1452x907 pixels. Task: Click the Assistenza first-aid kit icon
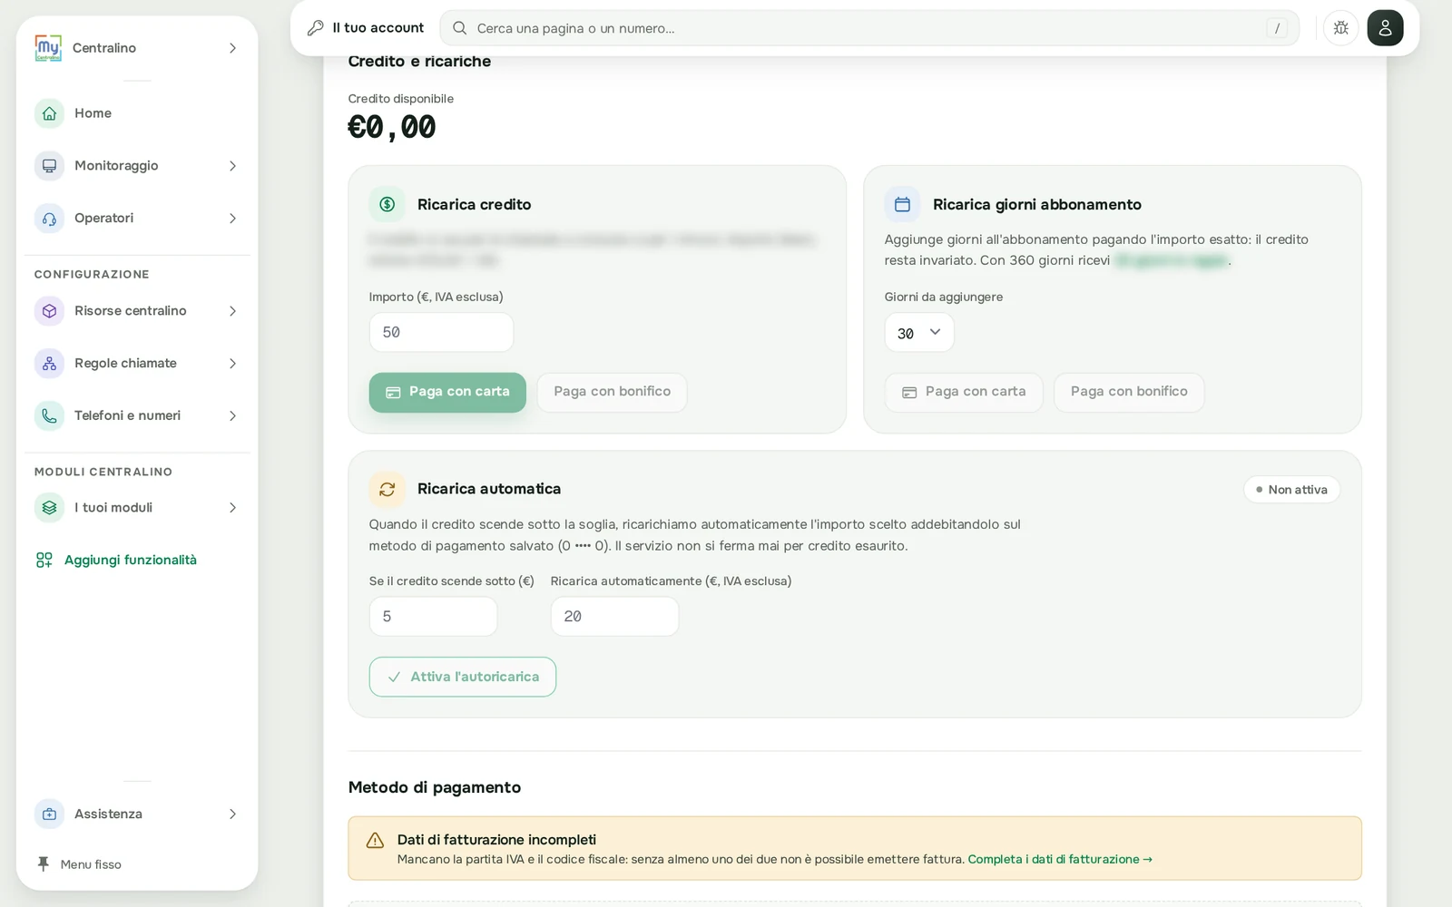click(49, 814)
